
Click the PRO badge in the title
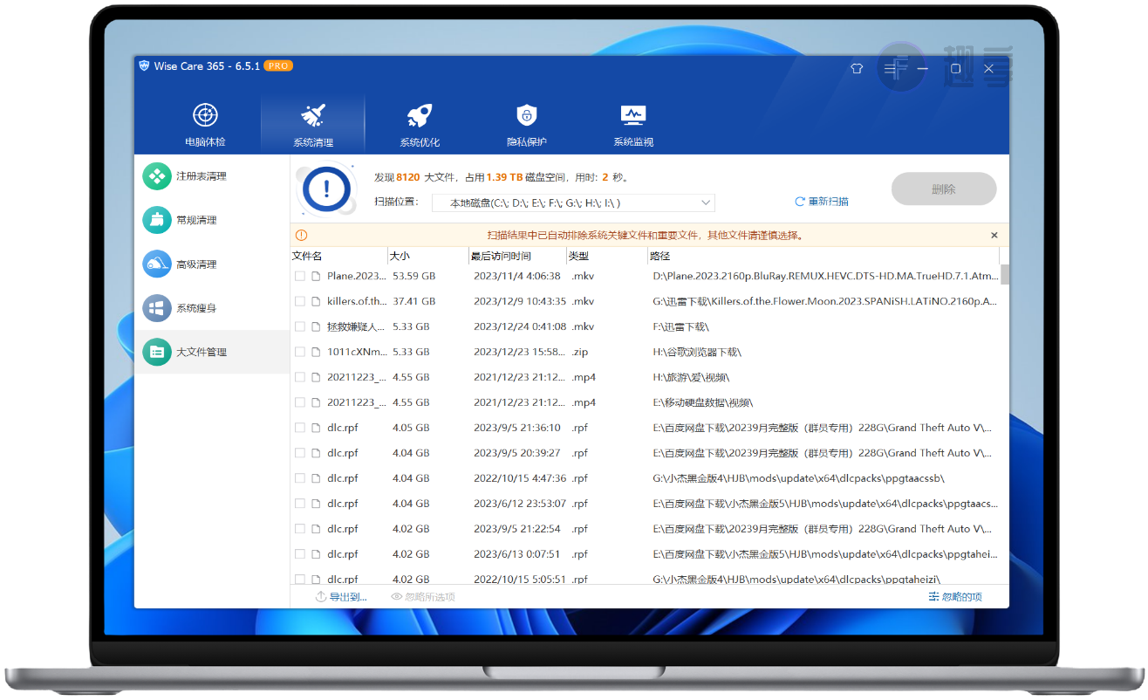tap(277, 66)
